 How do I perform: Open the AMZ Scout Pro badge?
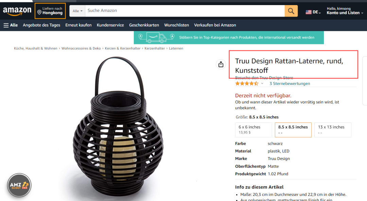click(x=19, y=185)
